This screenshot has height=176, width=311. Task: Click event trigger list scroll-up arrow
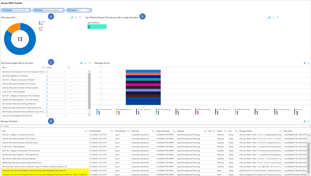pyautogui.click(x=89, y=71)
